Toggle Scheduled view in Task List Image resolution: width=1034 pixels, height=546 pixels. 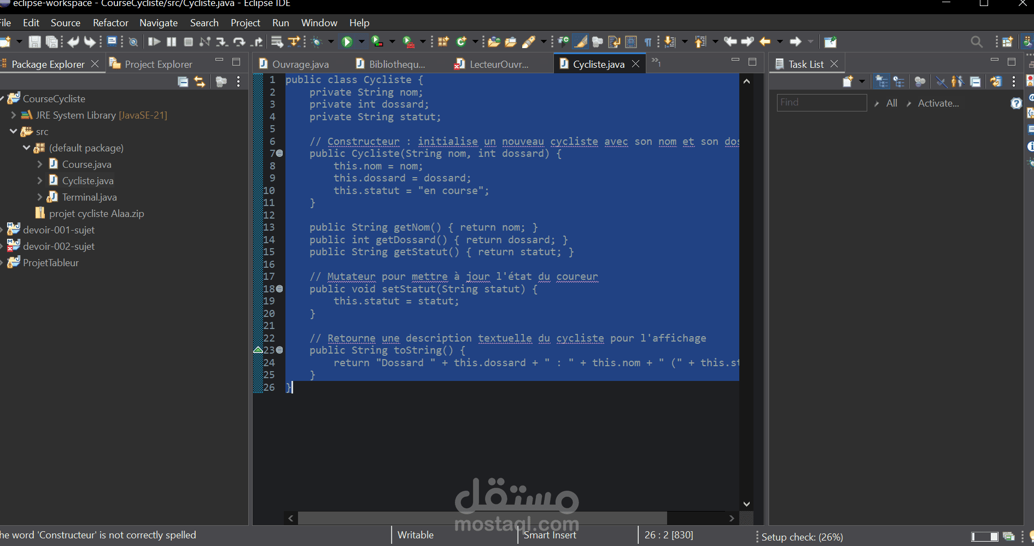899,81
